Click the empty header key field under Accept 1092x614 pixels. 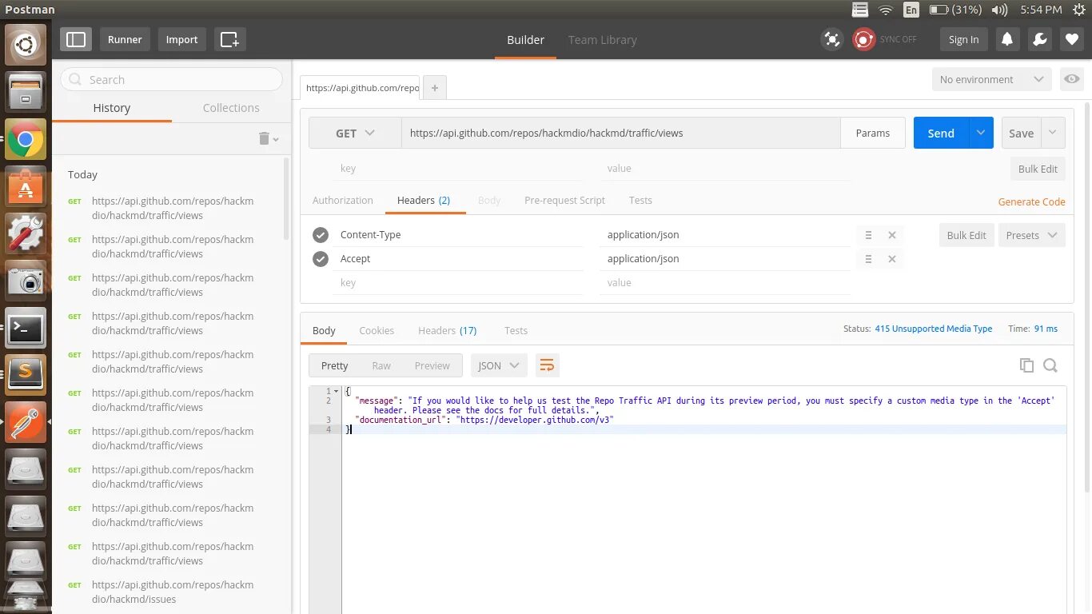457,283
